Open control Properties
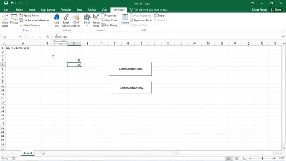Screen dimensions: 286x161 click(109, 16)
